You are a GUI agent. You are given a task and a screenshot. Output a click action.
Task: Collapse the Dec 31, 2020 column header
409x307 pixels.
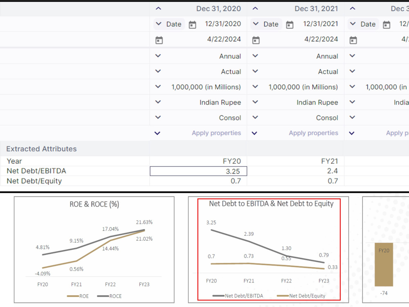click(x=158, y=9)
